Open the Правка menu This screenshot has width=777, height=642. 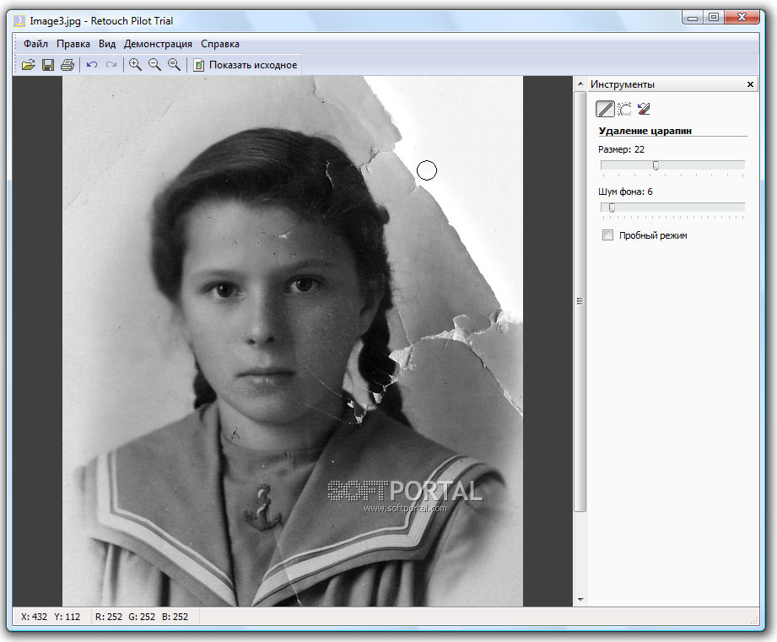[x=73, y=44]
